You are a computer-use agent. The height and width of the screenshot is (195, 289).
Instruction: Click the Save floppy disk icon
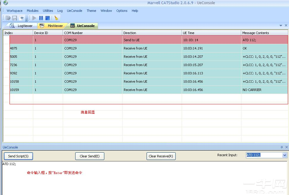[15, 18]
